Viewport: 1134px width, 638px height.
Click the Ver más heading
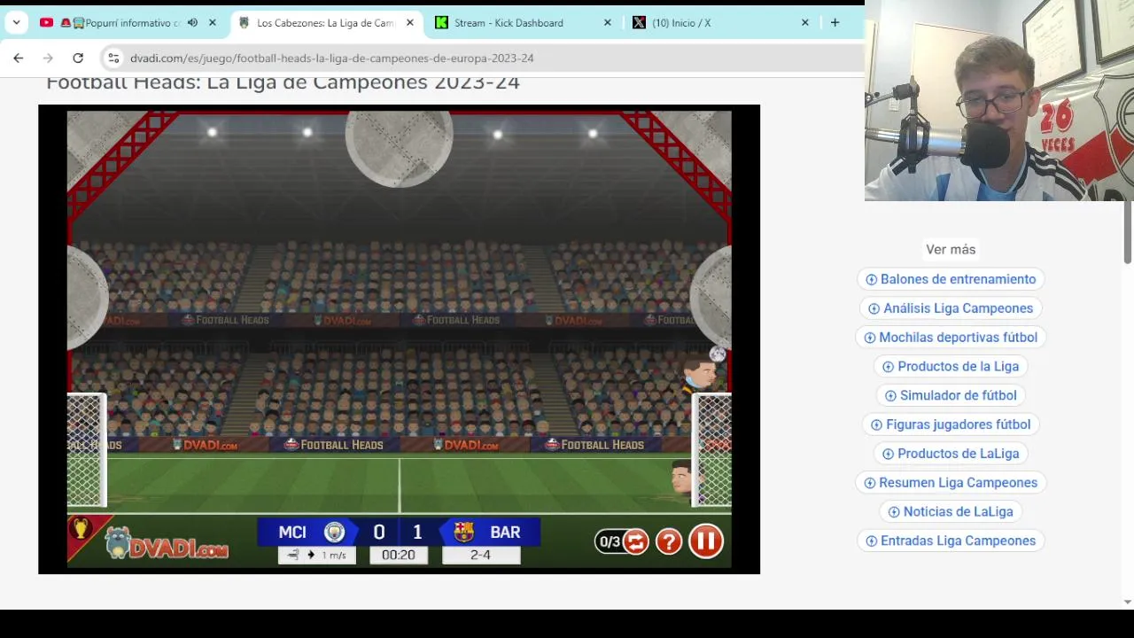point(951,250)
